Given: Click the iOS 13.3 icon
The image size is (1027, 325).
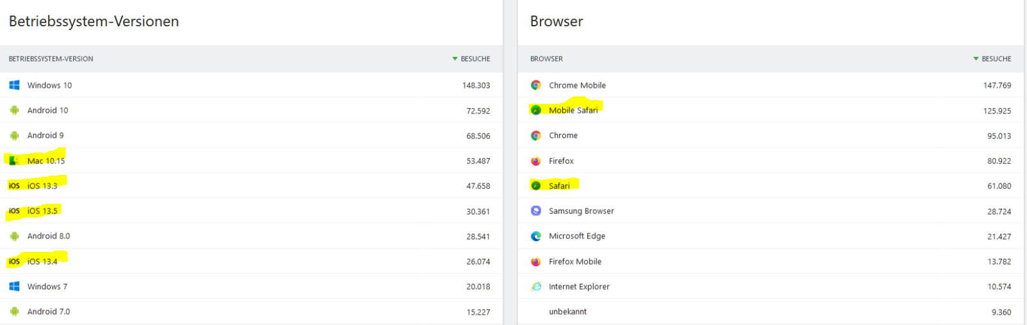Looking at the screenshot, I should coord(14,186).
